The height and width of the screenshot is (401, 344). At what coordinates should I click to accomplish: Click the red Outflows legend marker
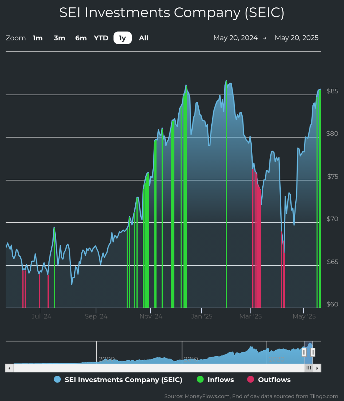[x=251, y=379]
